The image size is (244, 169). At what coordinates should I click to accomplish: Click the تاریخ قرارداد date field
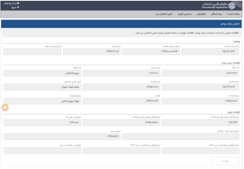[121, 87]
